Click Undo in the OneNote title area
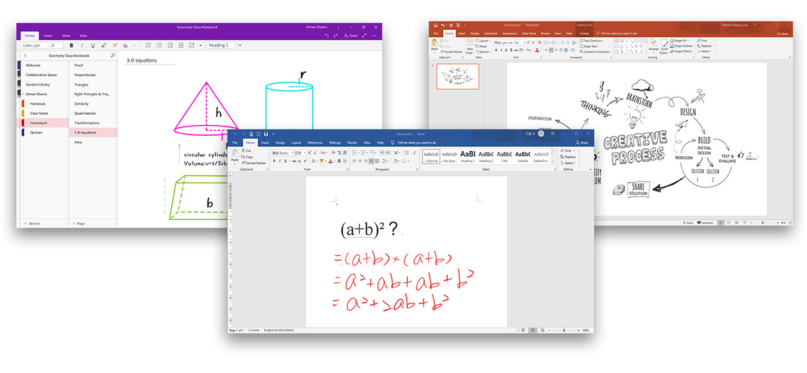Image resolution: width=807 pixels, height=373 pixels. click(327, 36)
